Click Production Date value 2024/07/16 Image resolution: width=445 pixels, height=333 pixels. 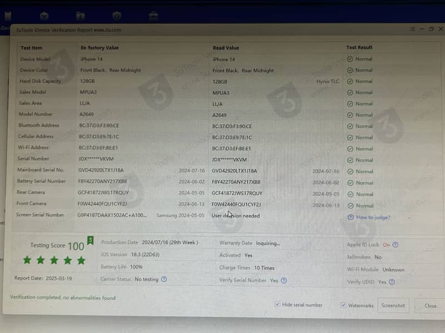point(170,243)
